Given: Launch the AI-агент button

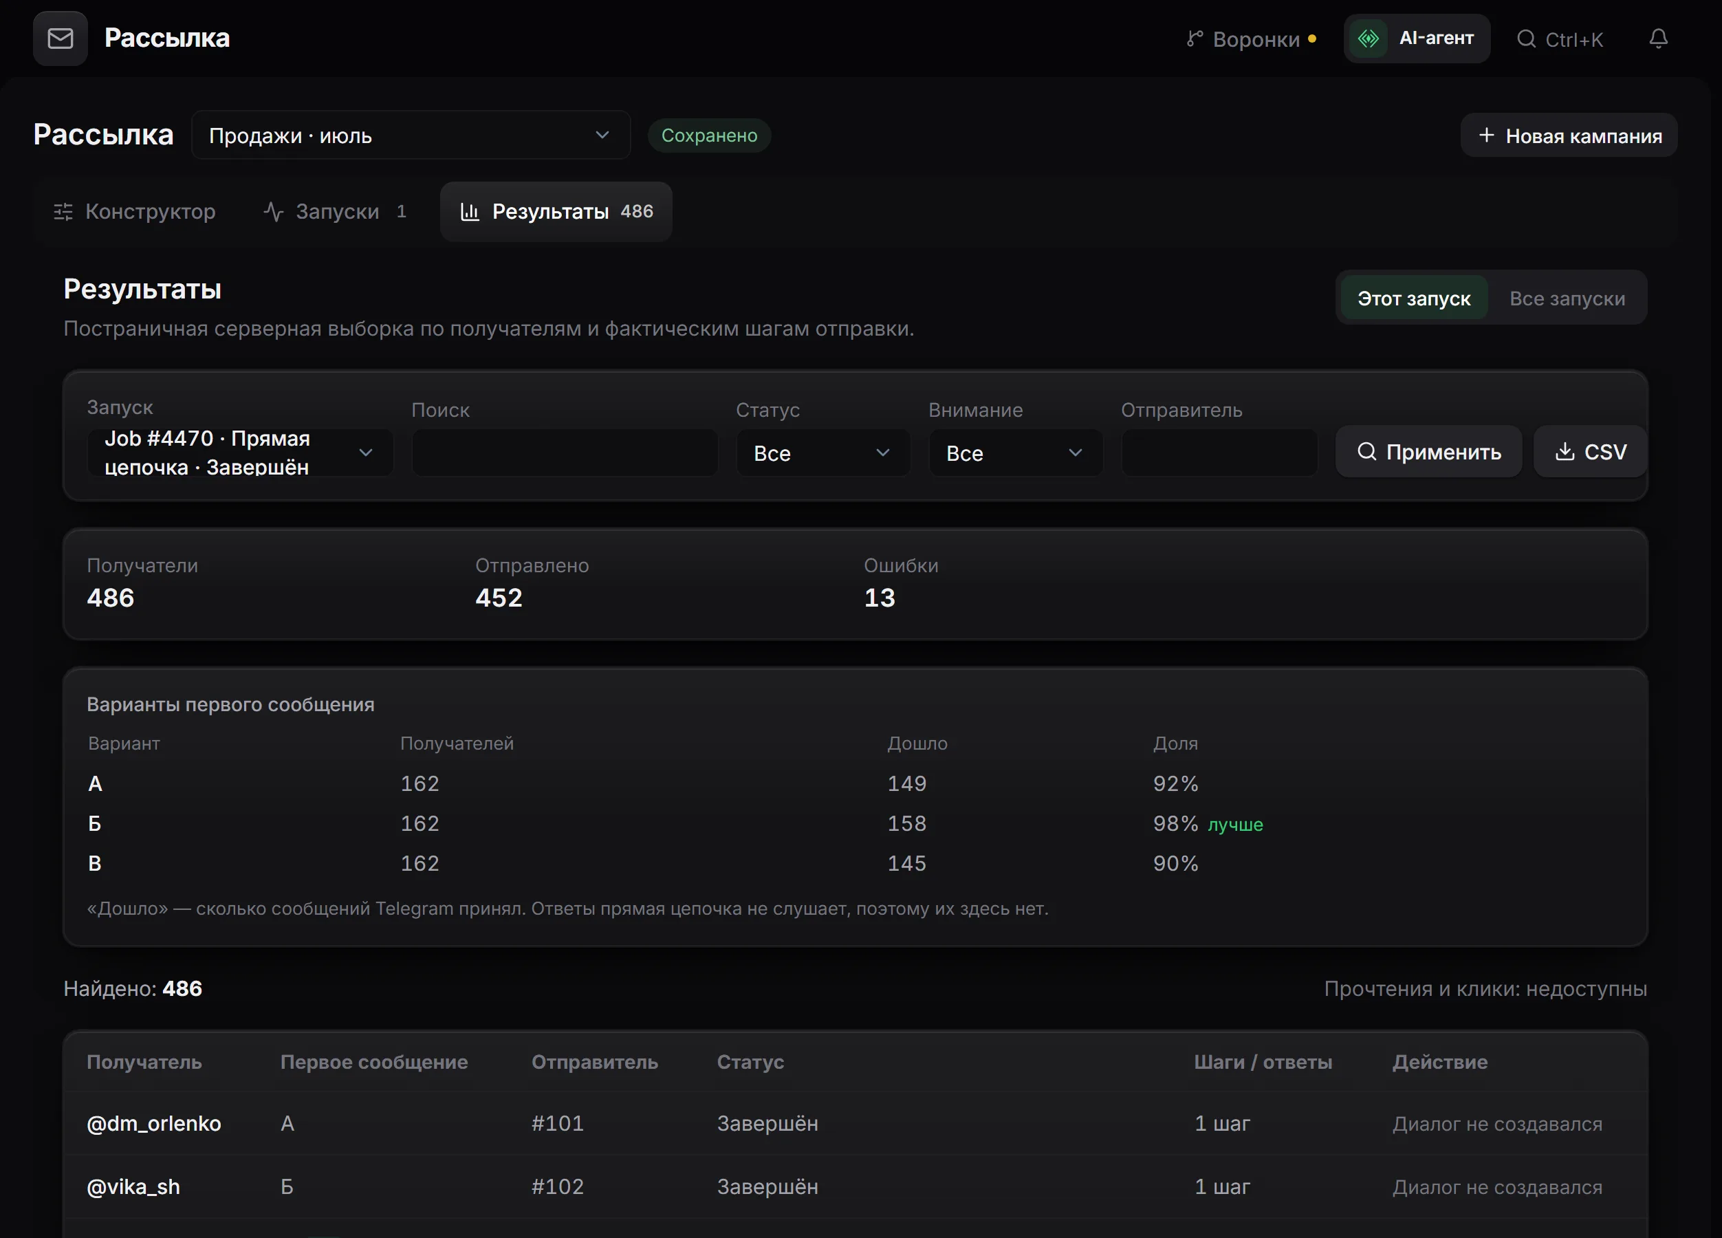Looking at the screenshot, I should [1416, 38].
